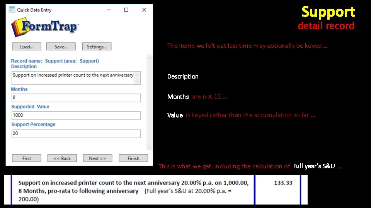
Task: Click the 'Support' yellow slide heading
Action: 328,12
